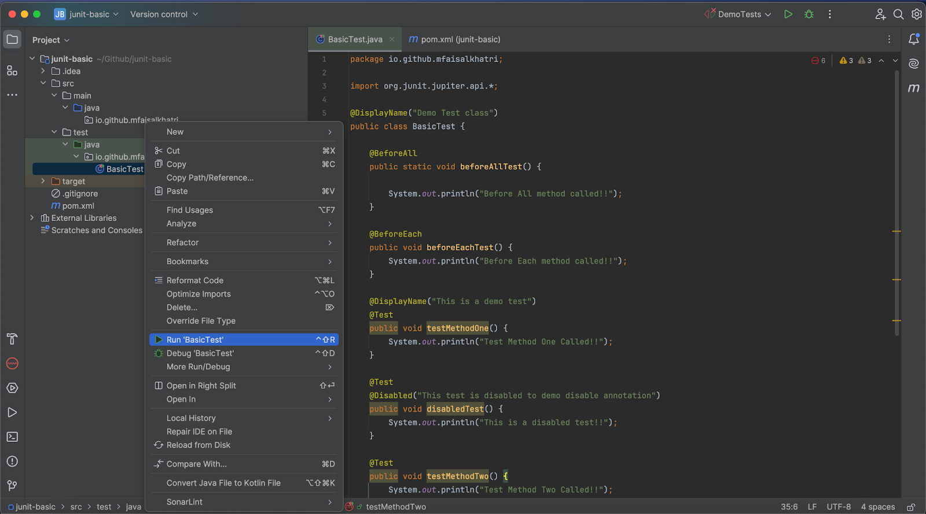The height and width of the screenshot is (514, 926).
Task: Open IDE settings gear icon
Action: click(917, 14)
